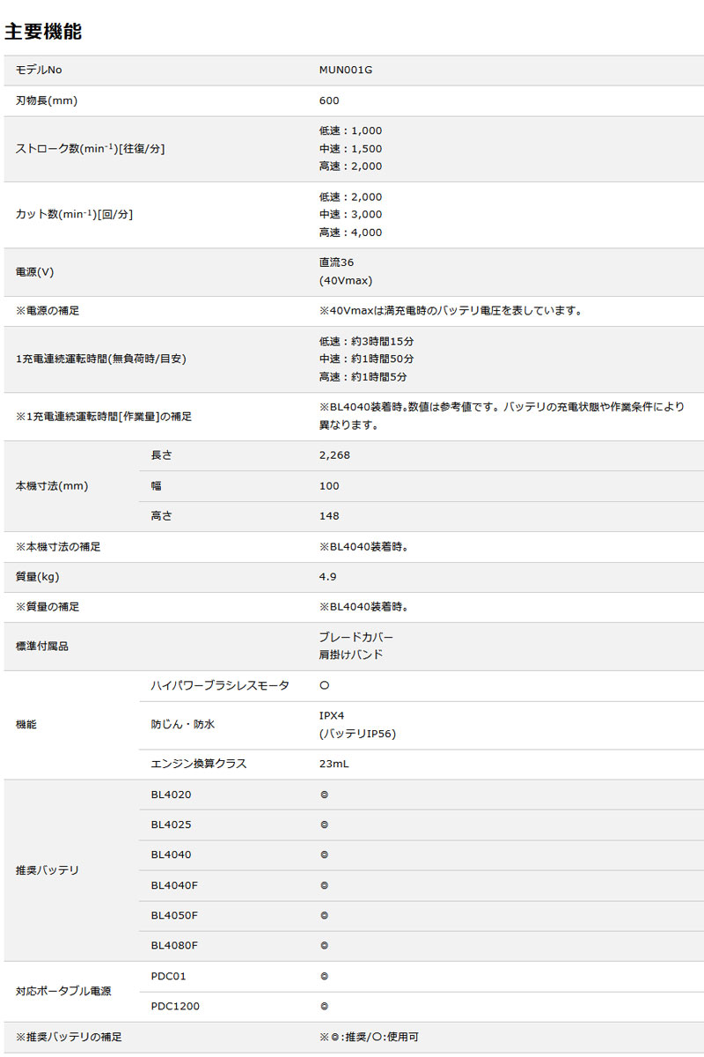
Task: Click the "防じん・防水" feature label
Action: click(x=183, y=724)
